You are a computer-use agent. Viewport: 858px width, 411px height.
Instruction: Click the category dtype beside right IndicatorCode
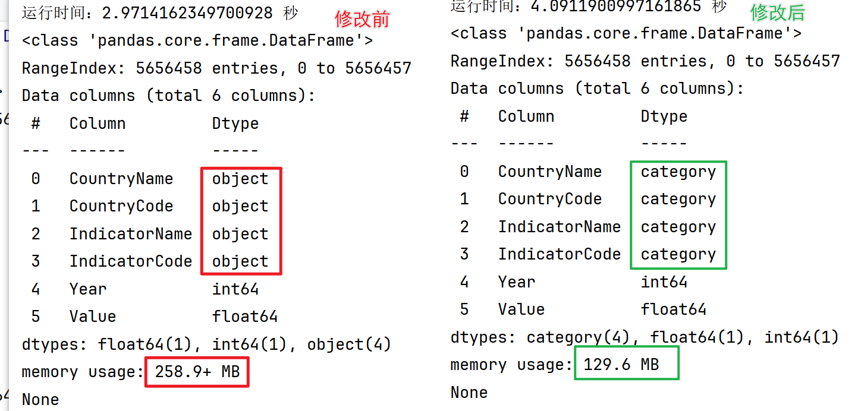[x=678, y=254]
